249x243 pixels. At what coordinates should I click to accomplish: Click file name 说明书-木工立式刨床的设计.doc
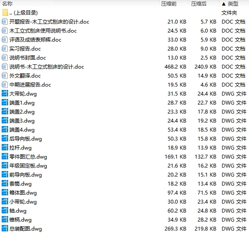[47, 67]
